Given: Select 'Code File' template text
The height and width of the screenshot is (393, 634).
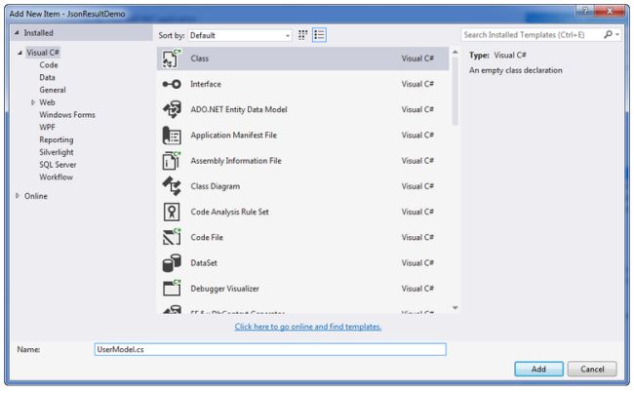Looking at the screenshot, I should (x=207, y=237).
